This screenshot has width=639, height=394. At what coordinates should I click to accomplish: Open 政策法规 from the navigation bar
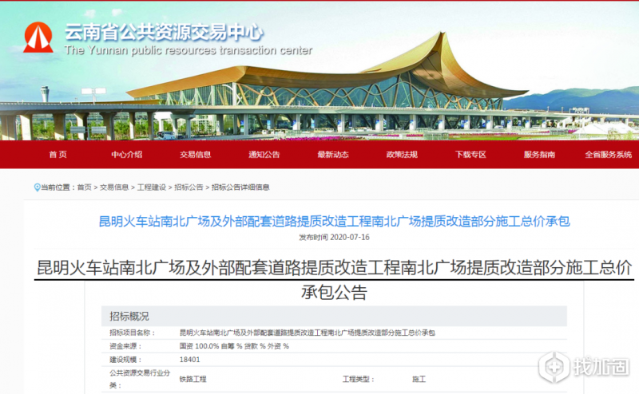(403, 154)
